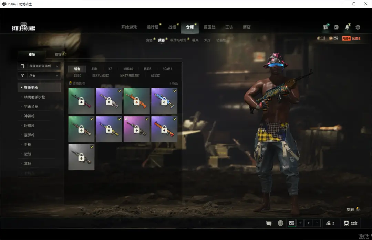Open the settings gear icon
This screenshot has height=240, width=372.
coord(358,27)
